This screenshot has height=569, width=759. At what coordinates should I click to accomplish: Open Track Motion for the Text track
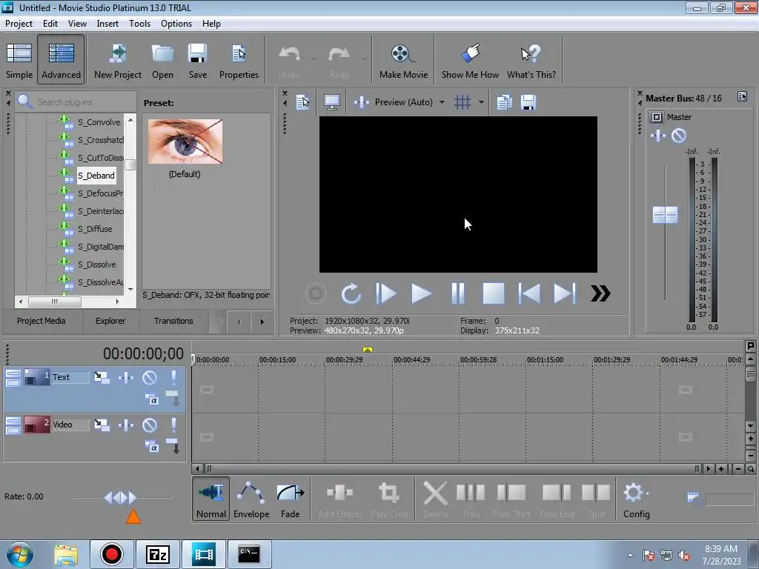(x=102, y=377)
